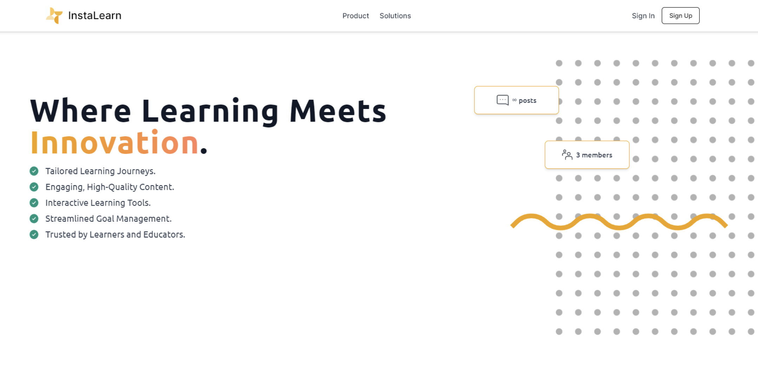Click the orange Innovation heading word
Image resolution: width=758 pixels, height=374 pixels.
(114, 143)
